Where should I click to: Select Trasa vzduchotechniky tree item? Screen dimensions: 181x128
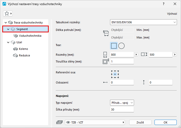click(28, 23)
